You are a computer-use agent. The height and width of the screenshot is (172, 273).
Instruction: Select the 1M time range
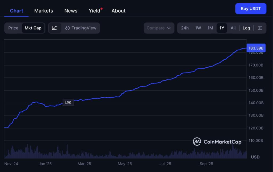(210, 28)
